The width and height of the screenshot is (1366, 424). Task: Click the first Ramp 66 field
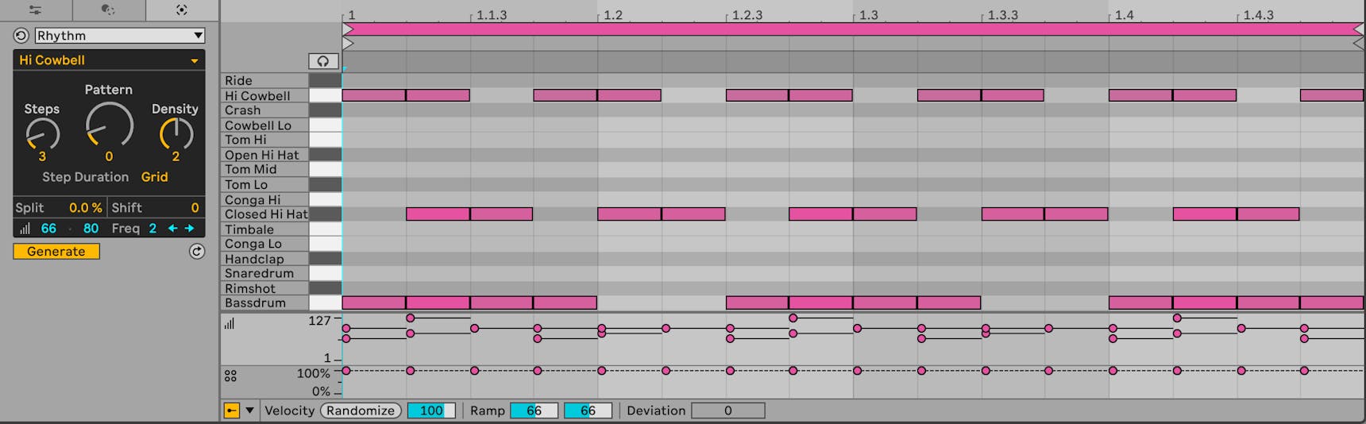coord(534,411)
